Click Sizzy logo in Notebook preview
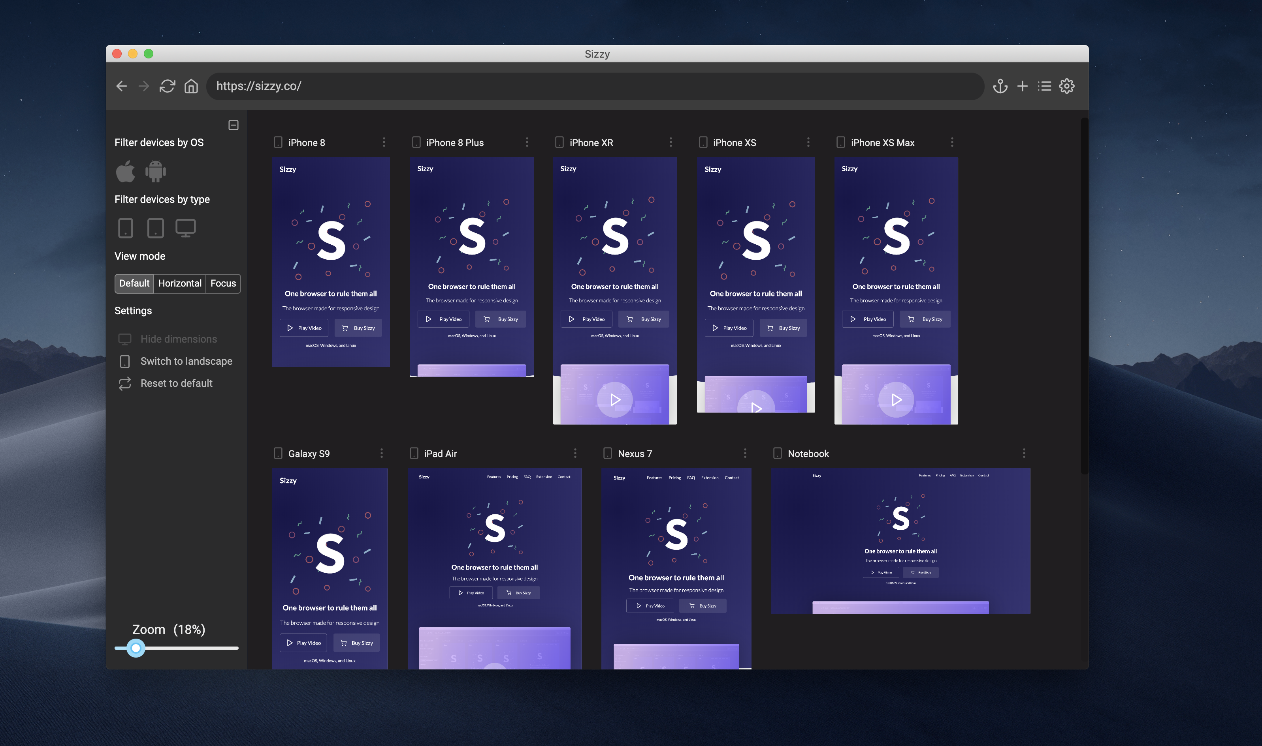The width and height of the screenshot is (1262, 746). tap(817, 476)
